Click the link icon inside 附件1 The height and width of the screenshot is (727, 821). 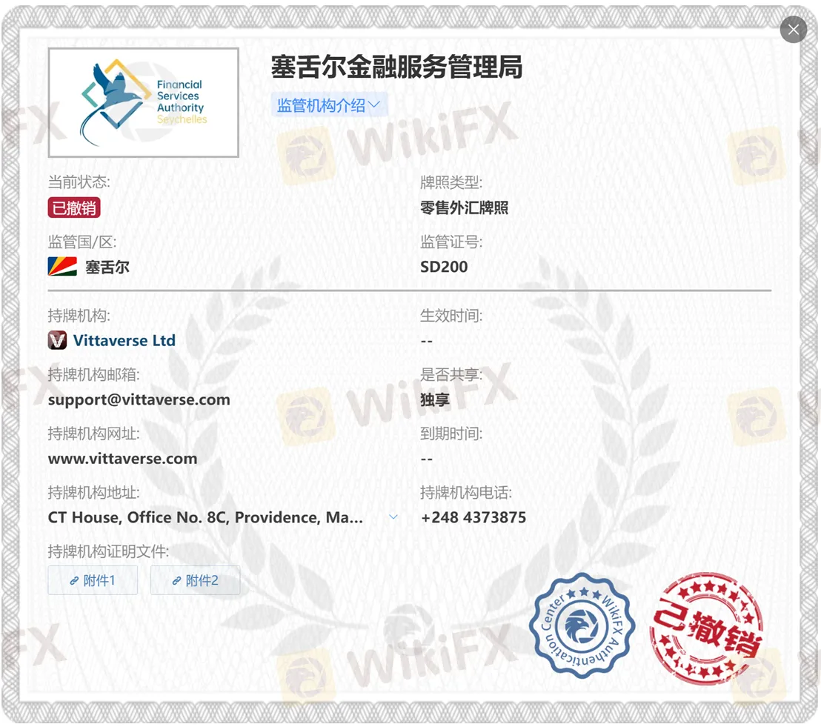point(74,580)
